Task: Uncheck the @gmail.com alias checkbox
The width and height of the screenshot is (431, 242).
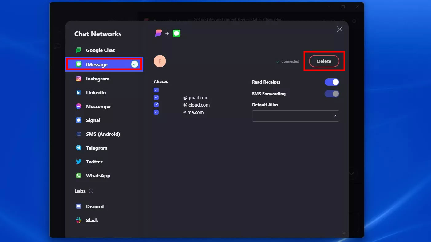Action: [x=156, y=97]
